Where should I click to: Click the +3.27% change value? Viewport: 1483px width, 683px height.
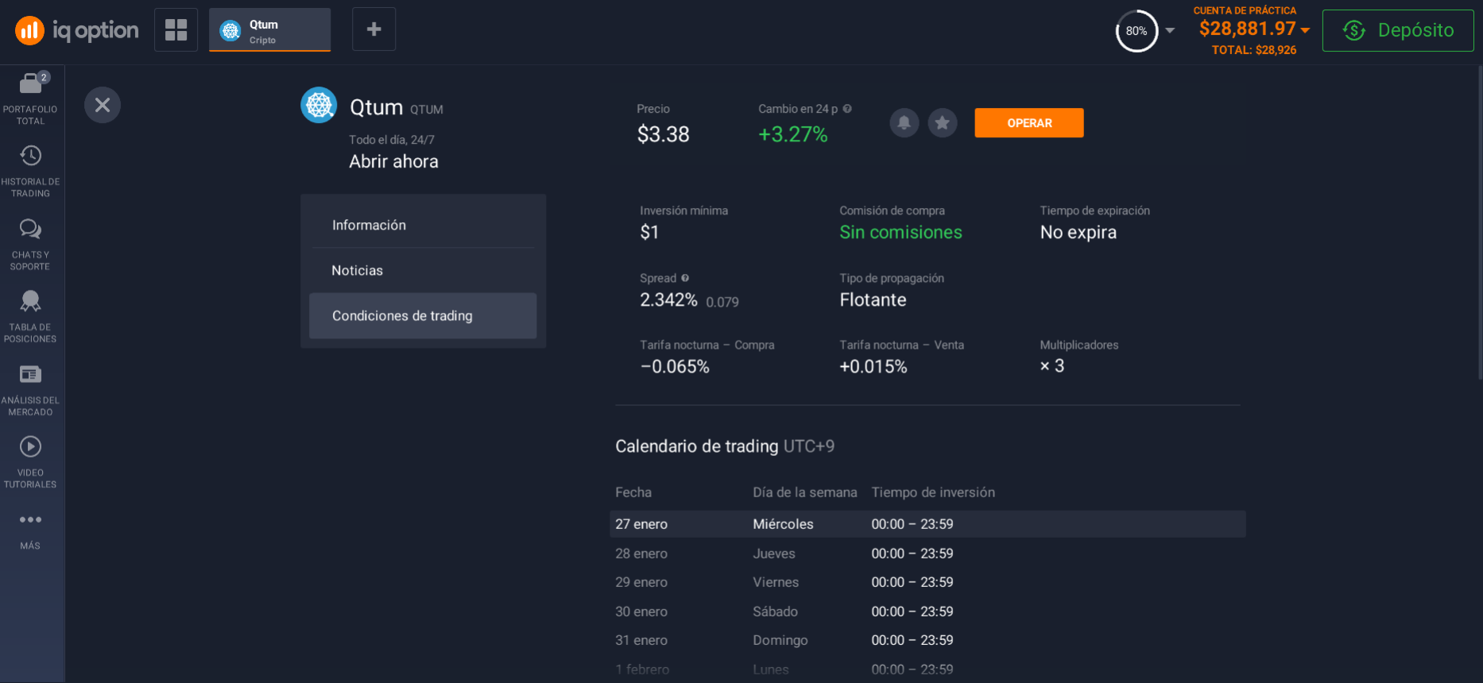coord(792,134)
